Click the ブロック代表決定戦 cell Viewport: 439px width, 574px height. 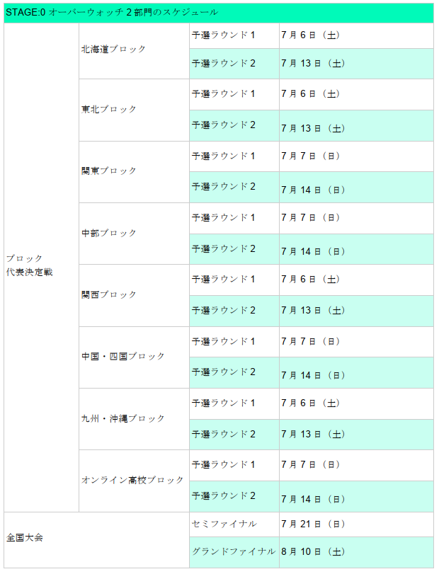tap(41, 268)
